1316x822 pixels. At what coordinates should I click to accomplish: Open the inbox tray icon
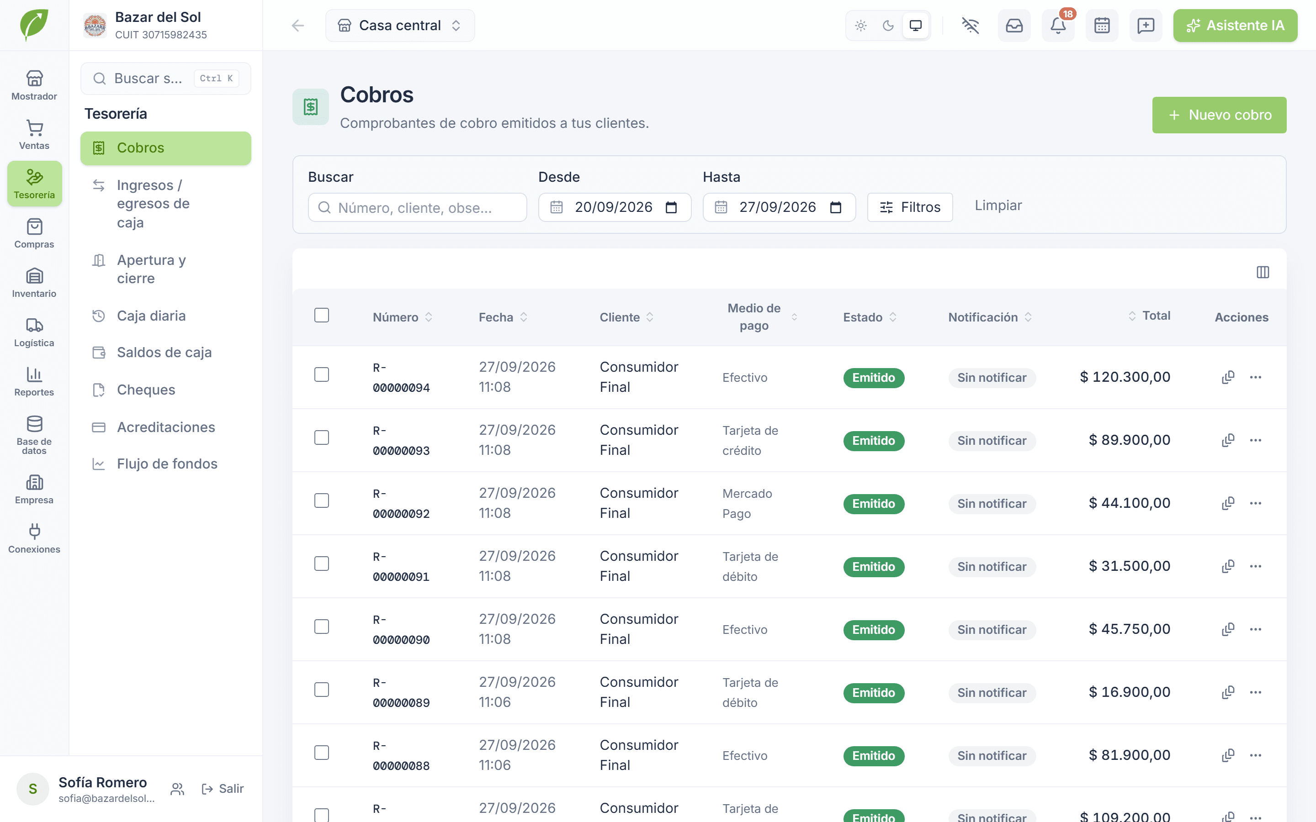click(x=1014, y=26)
